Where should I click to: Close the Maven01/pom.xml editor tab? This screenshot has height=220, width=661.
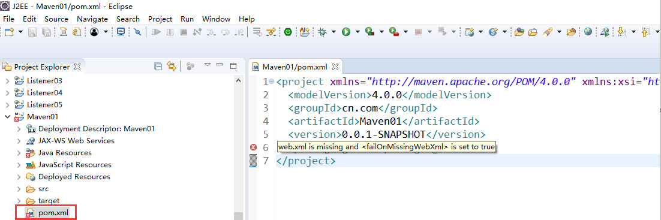(335, 67)
